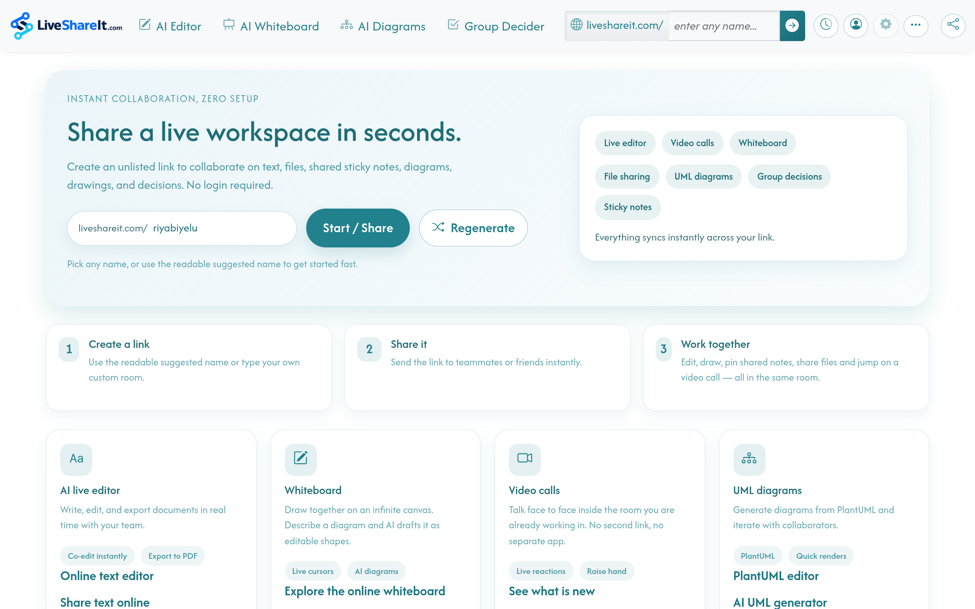Viewport: 975px width, 609px height.
Task: Open the AI Diagrams menu item
Action: tap(383, 26)
